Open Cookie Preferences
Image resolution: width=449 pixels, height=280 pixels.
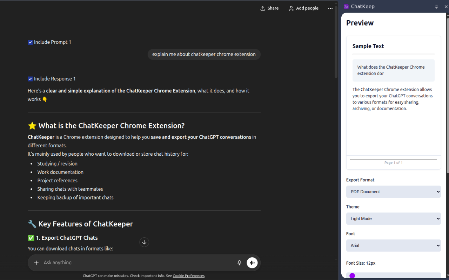[188, 275]
